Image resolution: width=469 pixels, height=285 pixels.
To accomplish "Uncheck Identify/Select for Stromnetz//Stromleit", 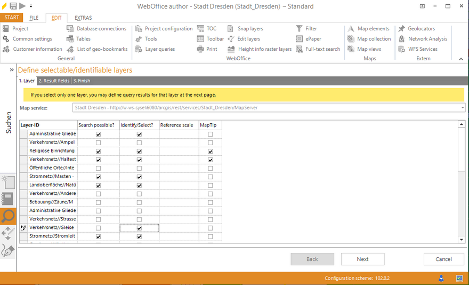I will point(139,237).
